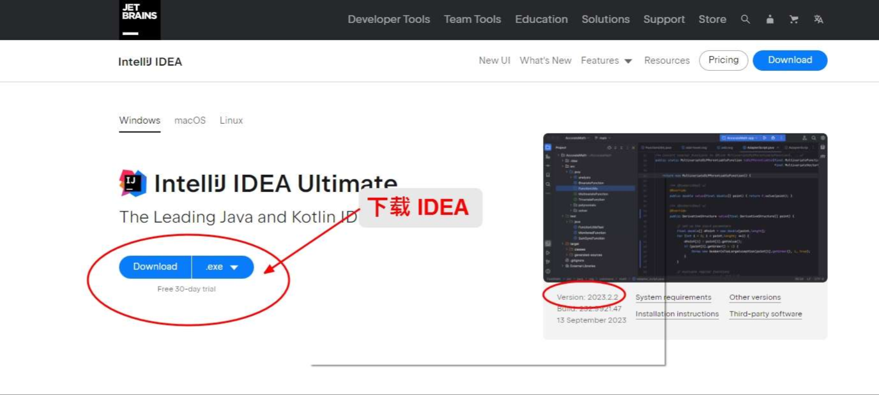Open Developer Tools menu
The width and height of the screenshot is (879, 395).
(388, 20)
